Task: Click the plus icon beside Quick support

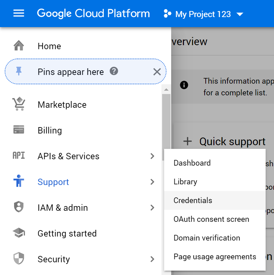Action: coord(187,142)
